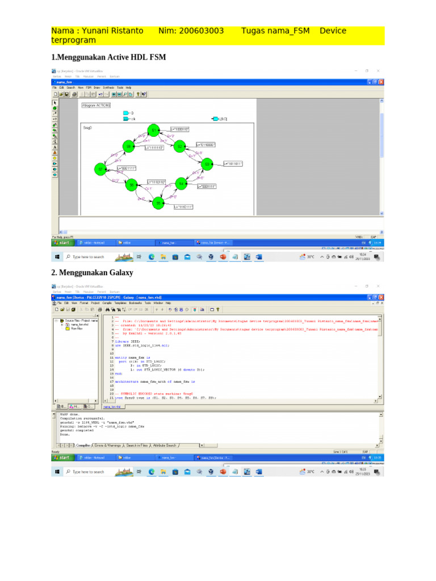Click the binoculars Find icon in Galaxy toolbar
Viewport: 436px width, 581px height.
[107, 309]
